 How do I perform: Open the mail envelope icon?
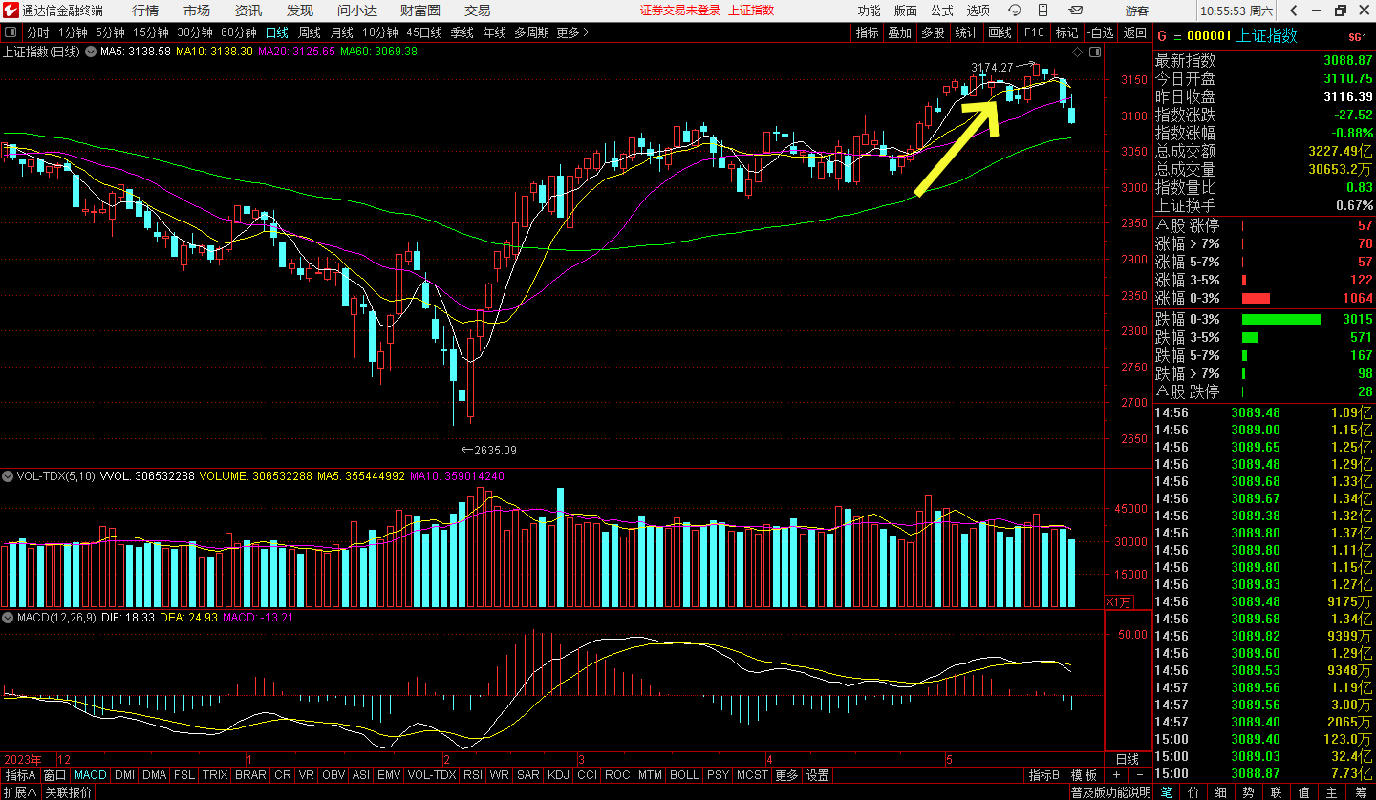tap(1075, 11)
